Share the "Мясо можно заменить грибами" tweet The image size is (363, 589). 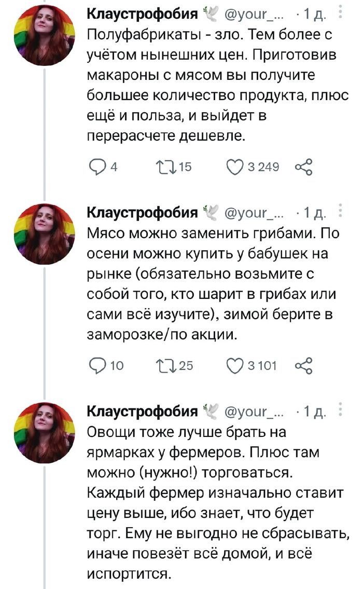(304, 366)
